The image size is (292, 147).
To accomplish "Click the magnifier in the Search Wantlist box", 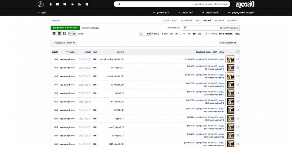I will click(x=185, y=28).
